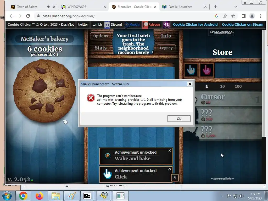The width and height of the screenshot is (268, 201).
Task: Open the tab search chevron dropdown
Action: point(236,7)
